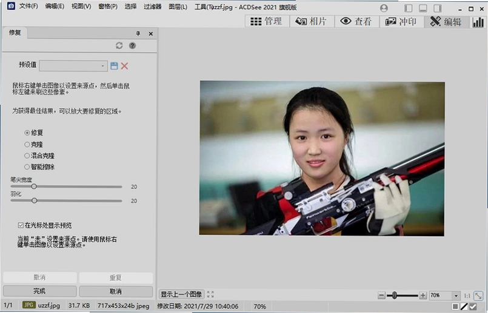Click the zoom out minus button
The width and height of the screenshot is (488, 313).
pyautogui.click(x=381, y=295)
